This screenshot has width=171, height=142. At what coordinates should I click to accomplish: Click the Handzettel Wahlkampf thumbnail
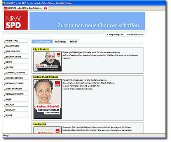point(47,130)
